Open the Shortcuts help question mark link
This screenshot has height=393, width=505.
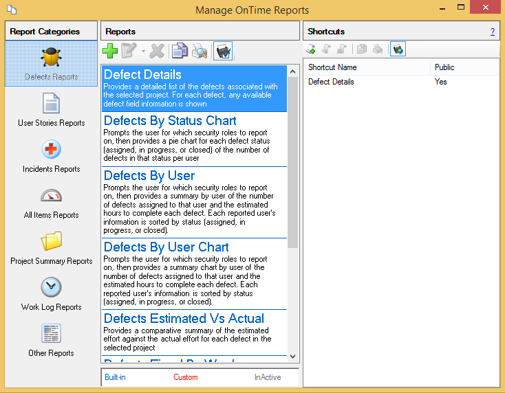493,32
